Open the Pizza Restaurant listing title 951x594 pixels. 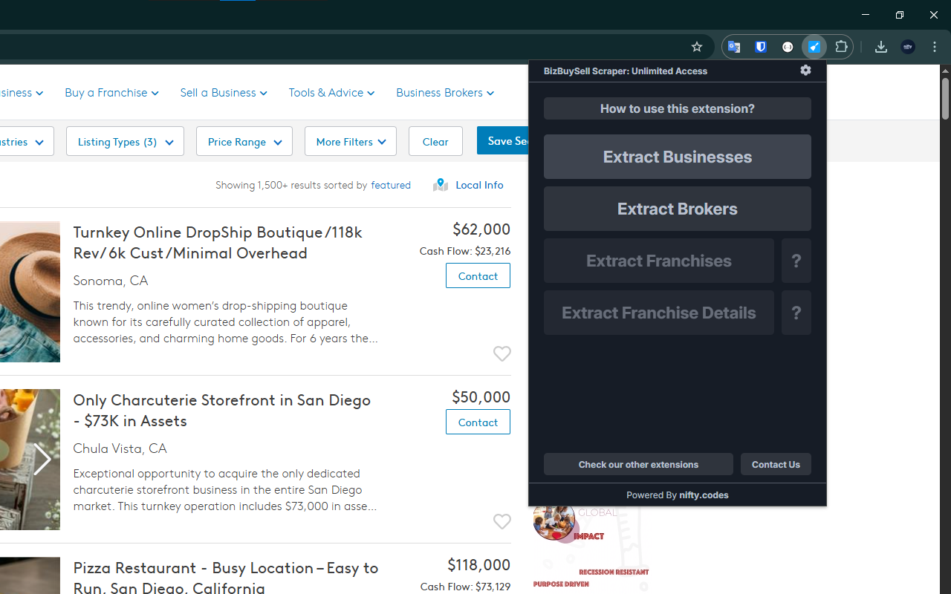tap(226, 577)
